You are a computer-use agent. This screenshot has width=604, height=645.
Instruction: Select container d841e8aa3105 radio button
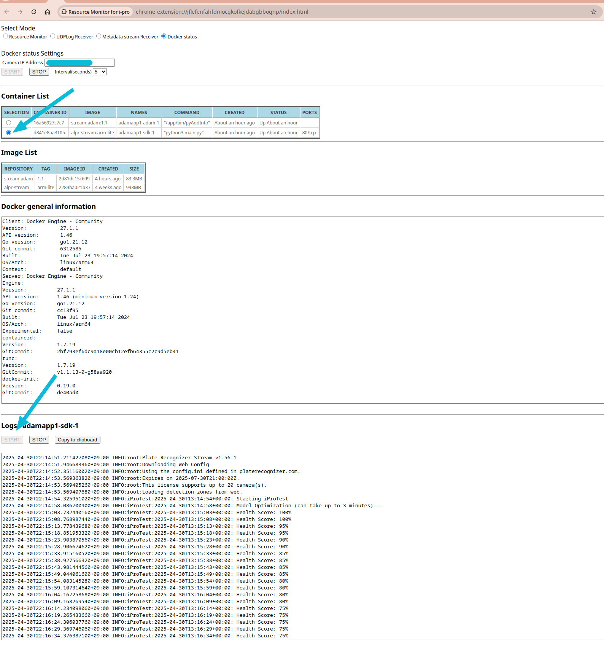[8, 133]
